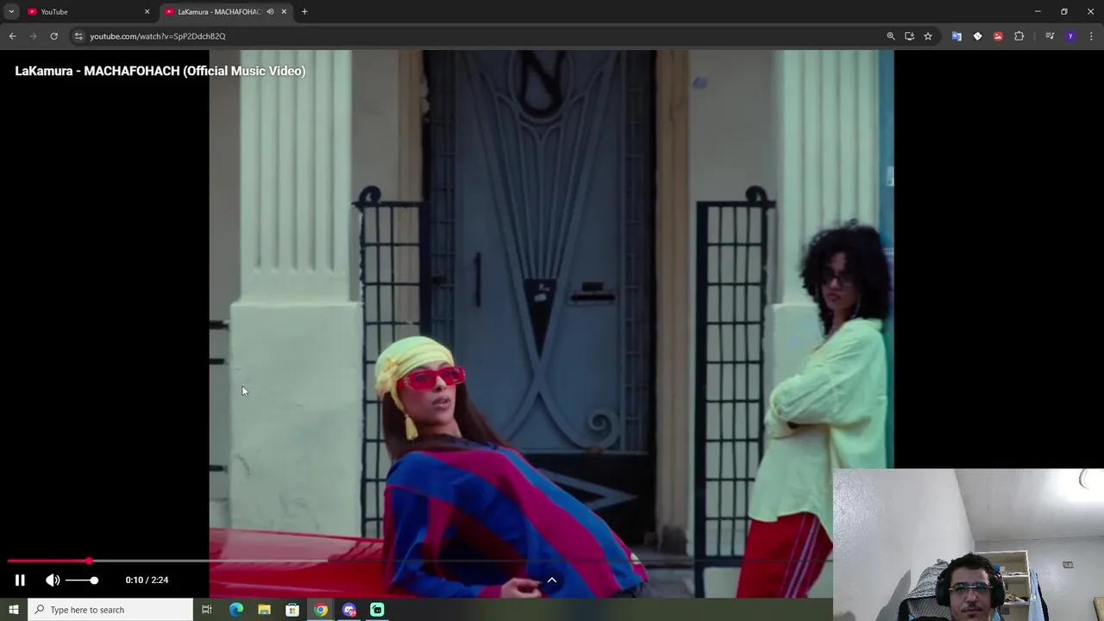Open the tab search dropdown
Screen dimensions: 1104x621
tap(11, 12)
